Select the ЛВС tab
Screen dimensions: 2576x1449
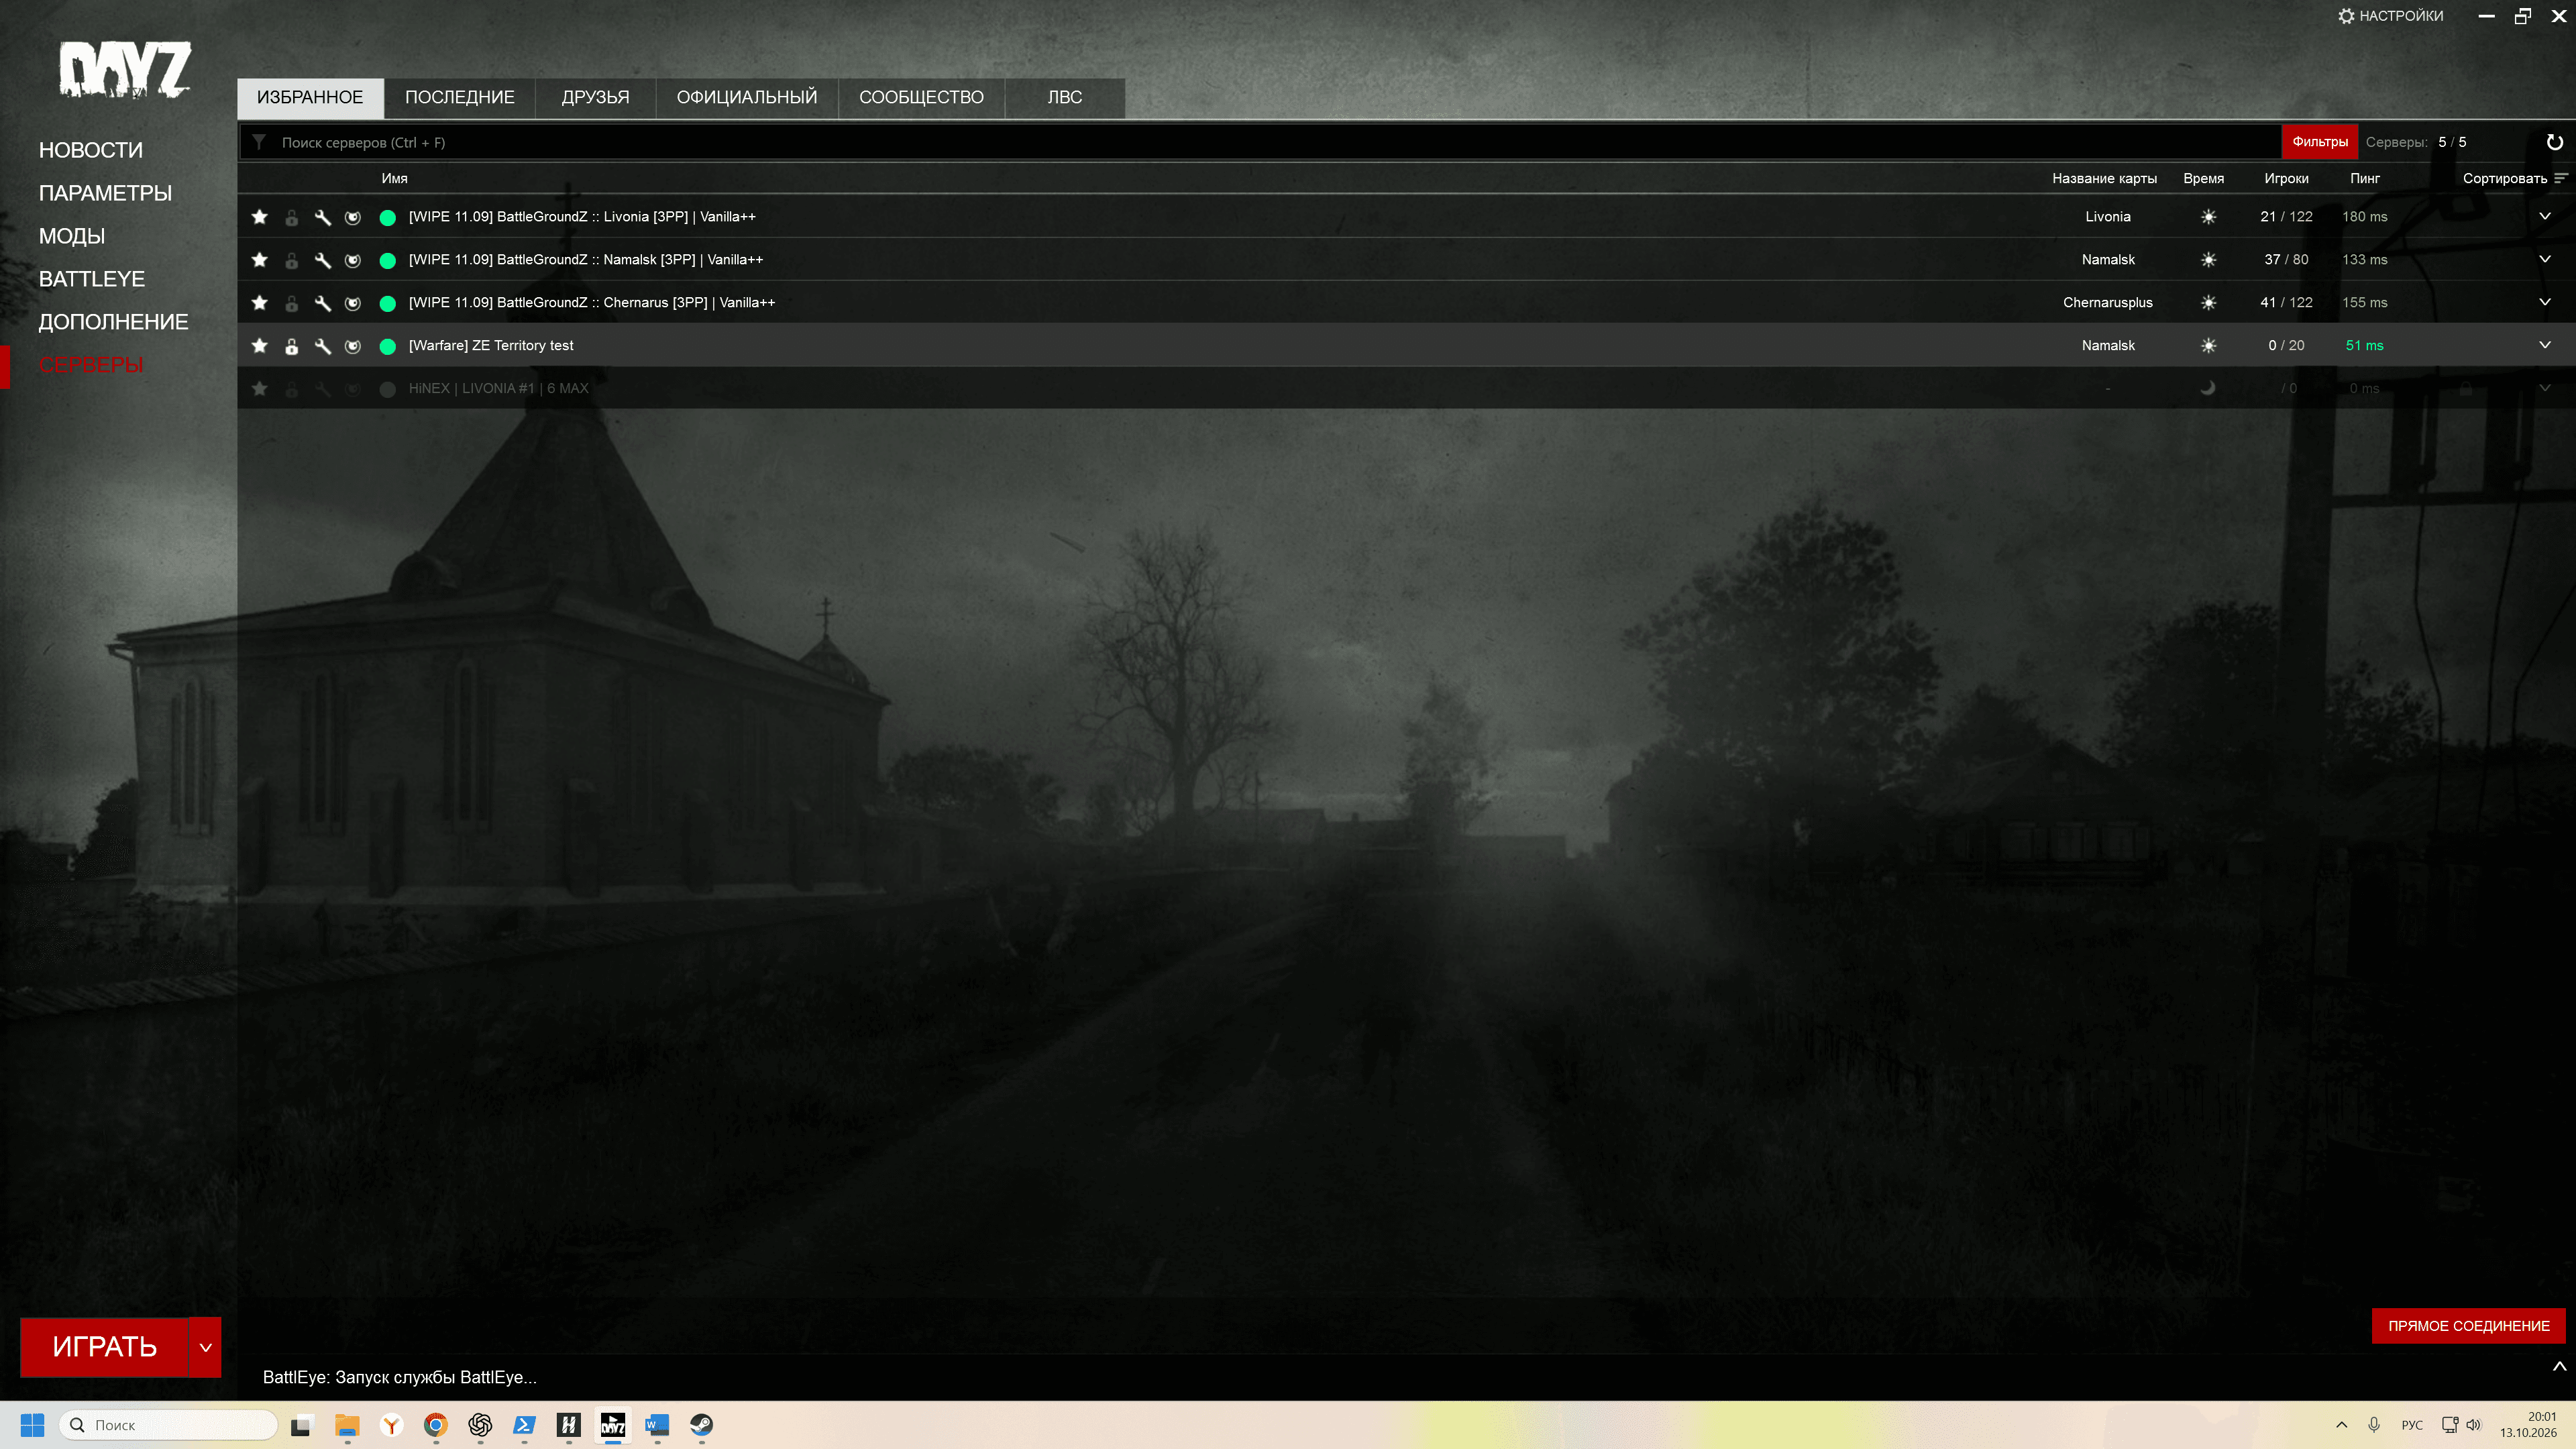1065,98
